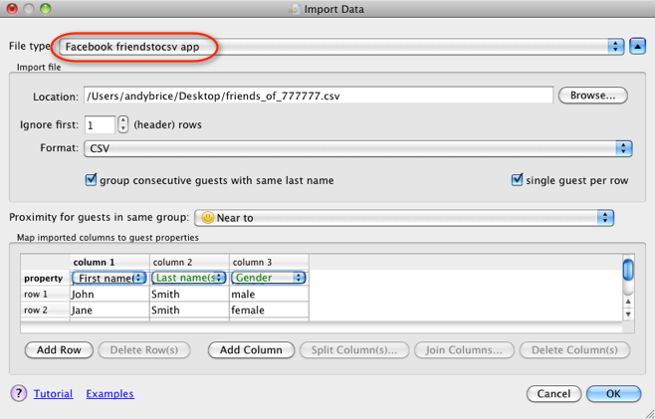Open the Tutorial link

point(53,394)
